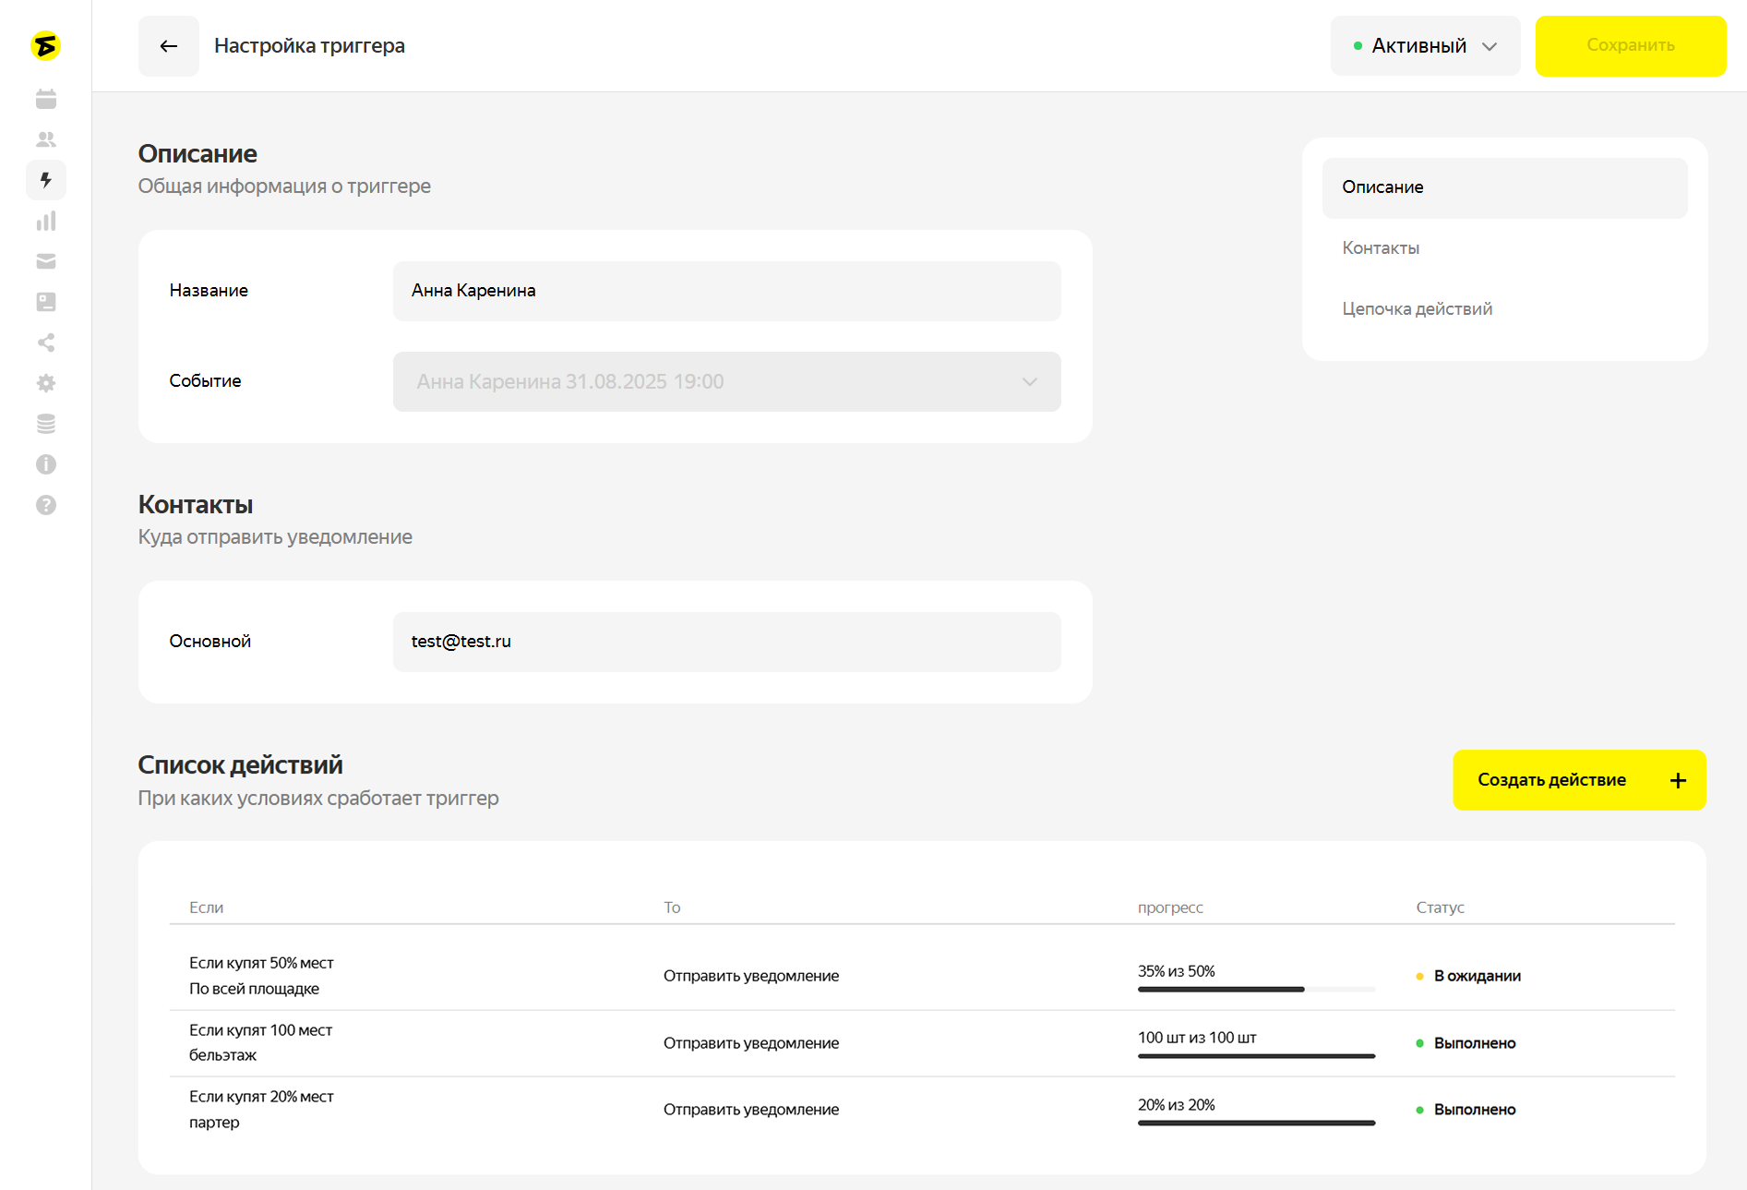
Task: Open settings gear icon in sidebar
Action: pyautogui.click(x=46, y=383)
